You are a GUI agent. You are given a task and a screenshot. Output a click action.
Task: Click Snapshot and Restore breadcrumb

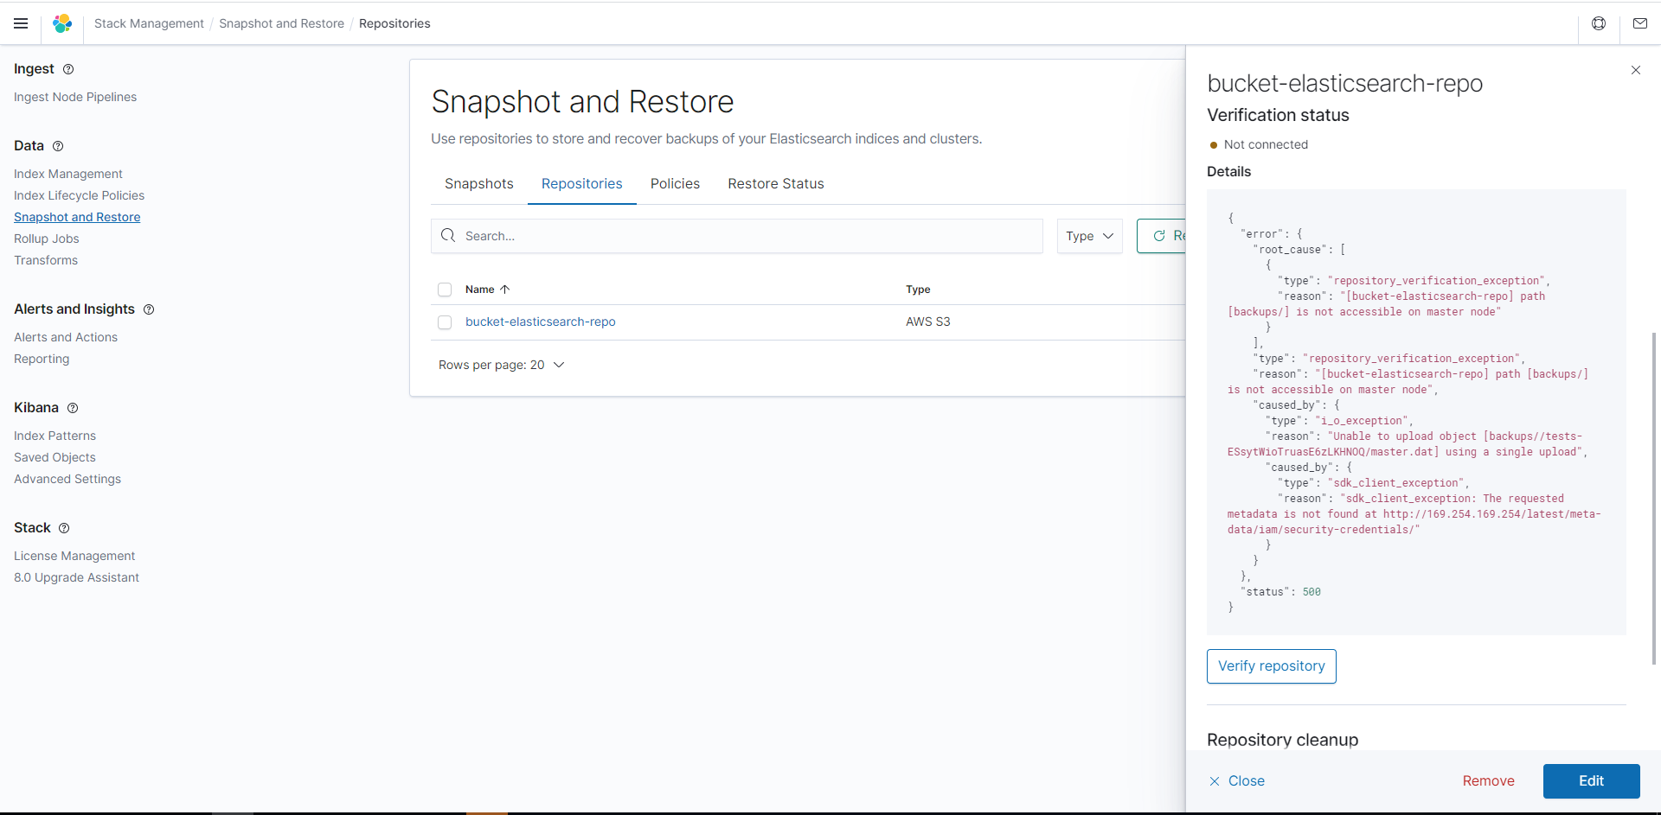(281, 23)
